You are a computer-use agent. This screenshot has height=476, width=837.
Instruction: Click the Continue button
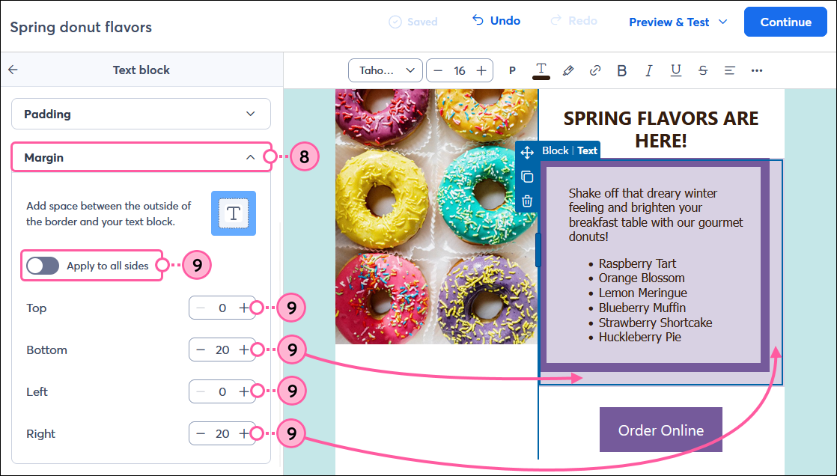[785, 22]
